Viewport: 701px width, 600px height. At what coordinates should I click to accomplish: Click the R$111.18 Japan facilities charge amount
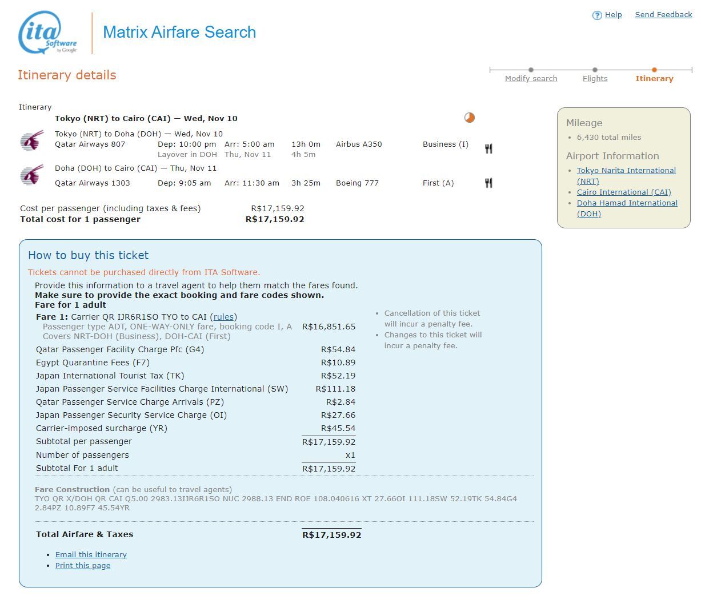pyautogui.click(x=336, y=389)
